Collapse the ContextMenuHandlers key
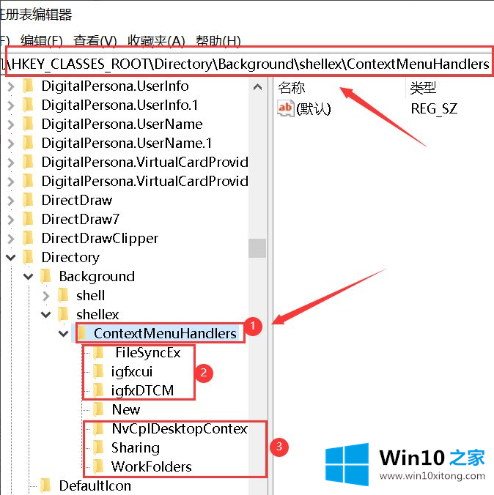The height and width of the screenshot is (495, 494). (64, 333)
